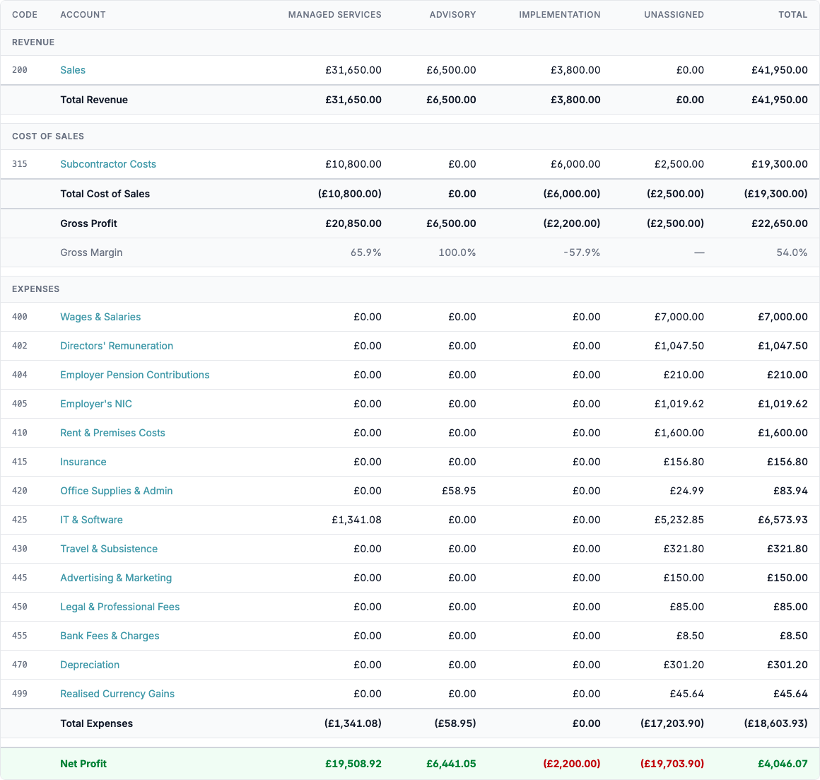Click Depreciation Unassigned value £301.20

pos(684,665)
